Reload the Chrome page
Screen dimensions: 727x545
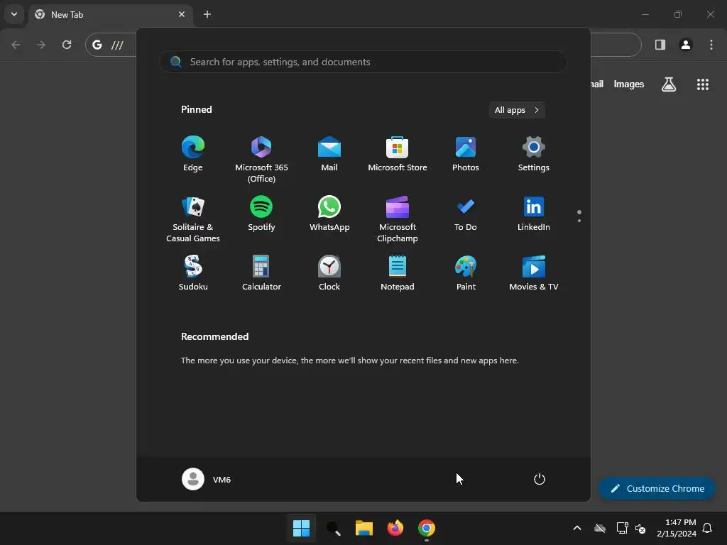[x=67, y=45]
